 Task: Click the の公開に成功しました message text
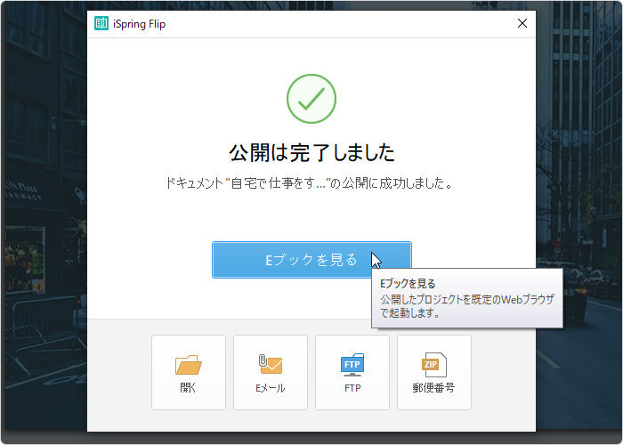(x=392, y=183)
